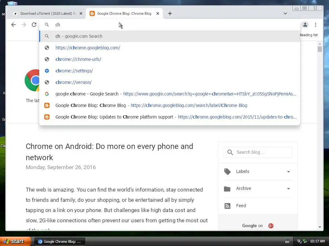Expand the Archive dropdown arrow

point(289,188)
